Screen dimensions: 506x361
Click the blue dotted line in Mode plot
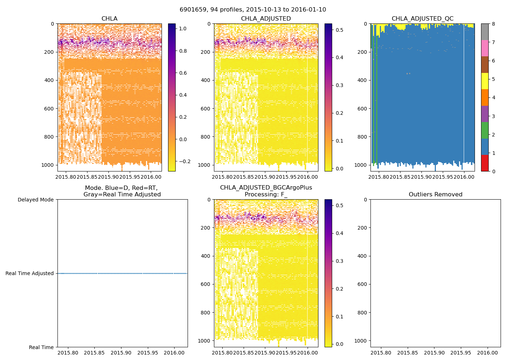point(122,273)
